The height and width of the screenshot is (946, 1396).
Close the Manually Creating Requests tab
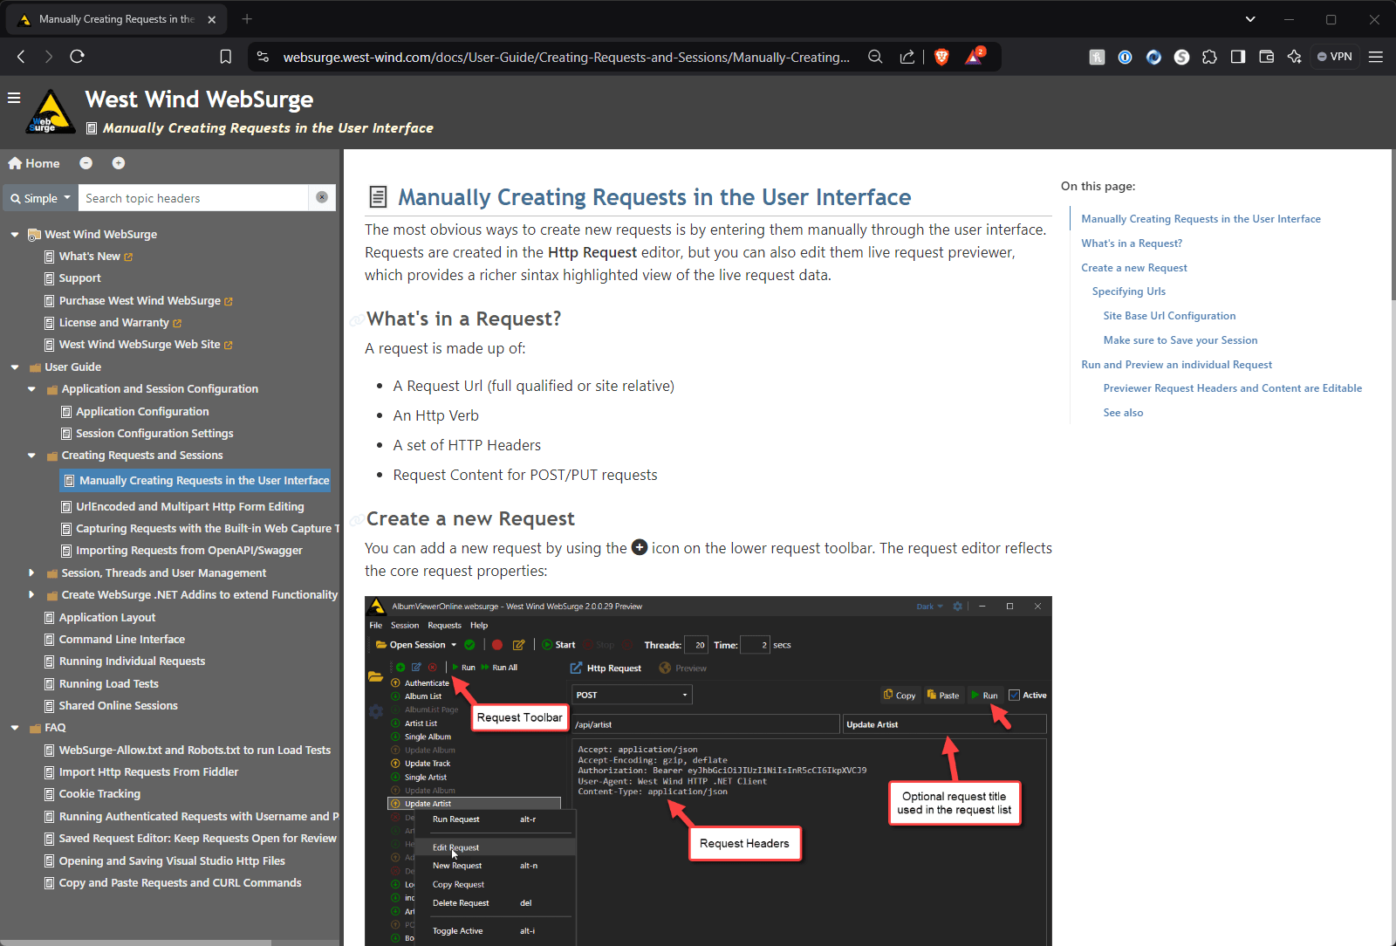point(211,19)
